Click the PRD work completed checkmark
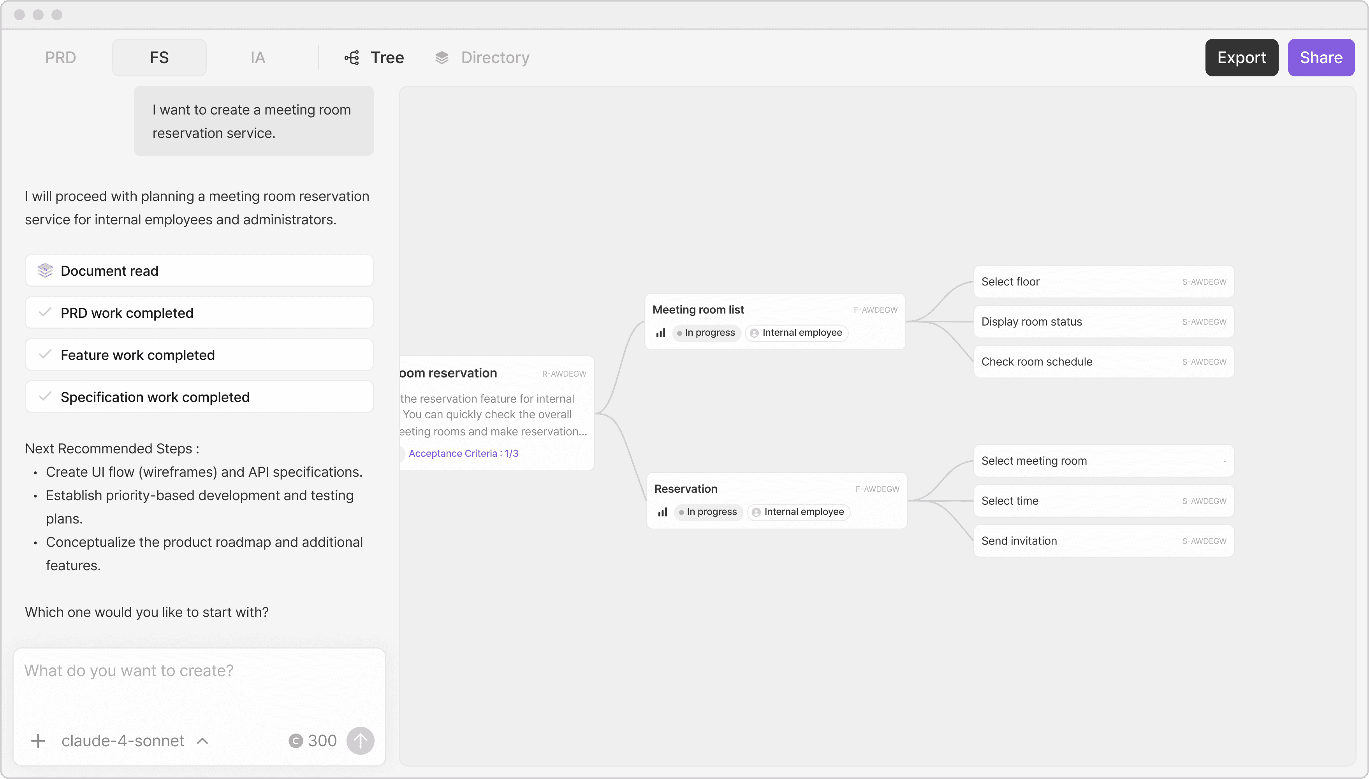The width and height of the screenshot is (1369, 779). click(46, 312)
